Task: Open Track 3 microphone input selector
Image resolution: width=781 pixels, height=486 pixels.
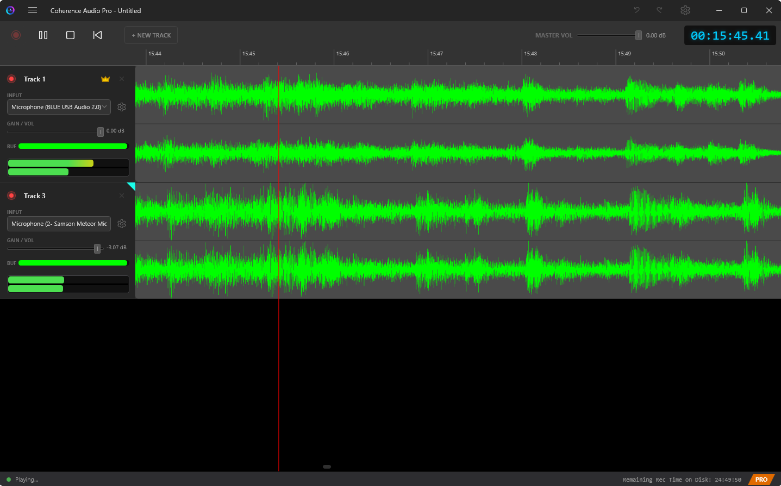Action: [x=59, y=224]
